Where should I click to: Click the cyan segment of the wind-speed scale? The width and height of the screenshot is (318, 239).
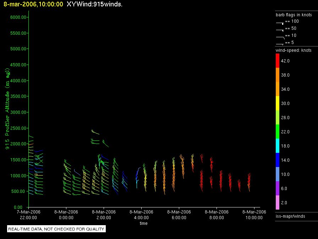pos(278,146)
